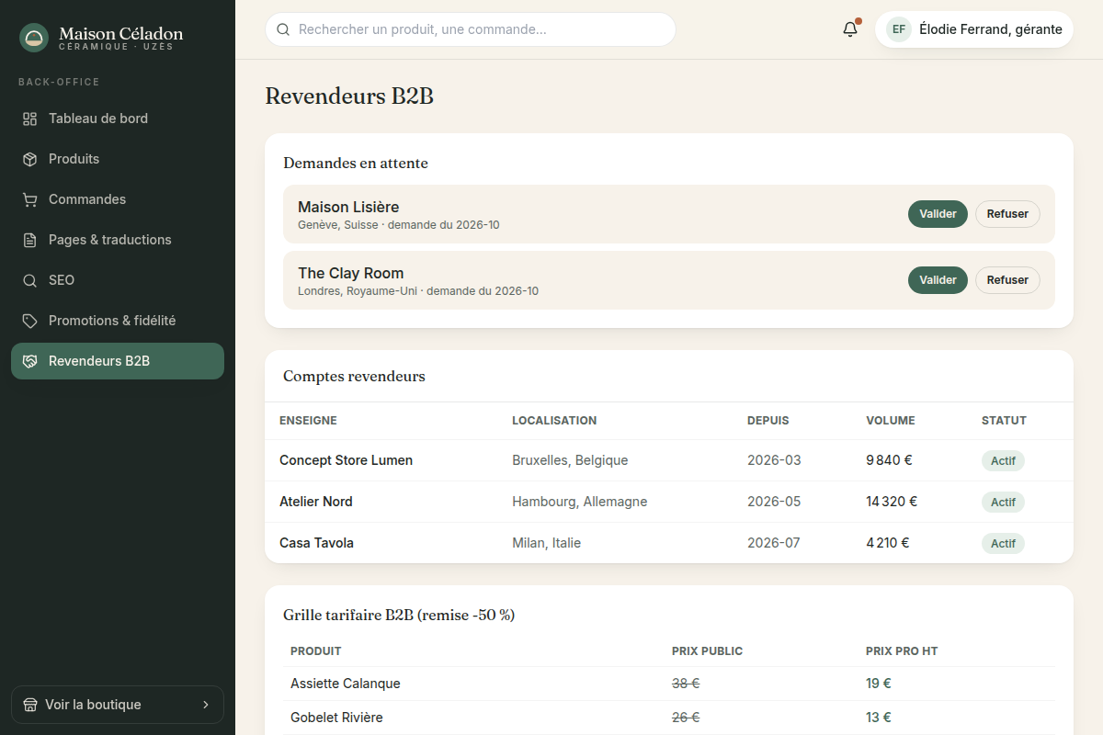The image size is (1103, 735).
Task: Click the 9 840 € volume value
Action: (x=889, y=460)
